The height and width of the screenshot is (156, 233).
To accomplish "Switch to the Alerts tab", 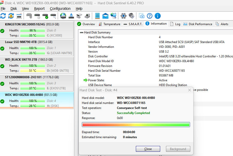I will coord(222,24).
